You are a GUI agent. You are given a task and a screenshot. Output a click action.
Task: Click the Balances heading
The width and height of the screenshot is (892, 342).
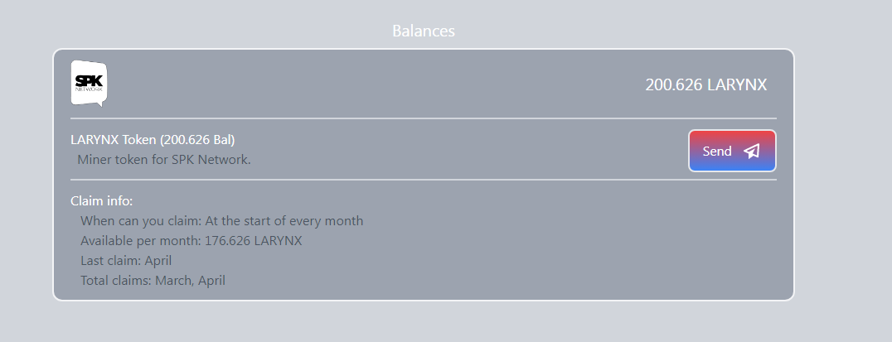(424, 31)
